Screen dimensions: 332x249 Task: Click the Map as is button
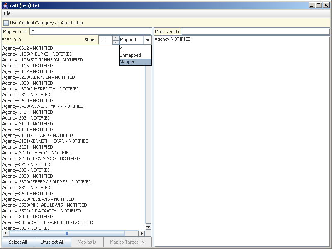[87, 242]
